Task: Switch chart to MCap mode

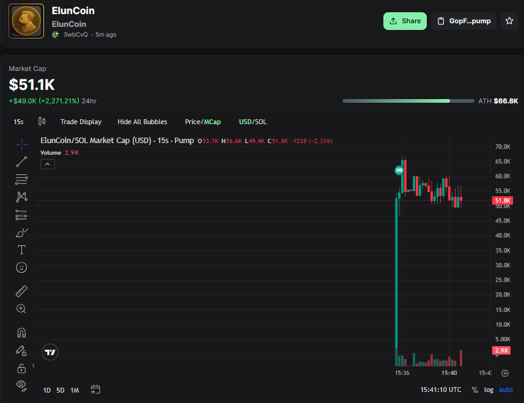Action: pos(212,122)
